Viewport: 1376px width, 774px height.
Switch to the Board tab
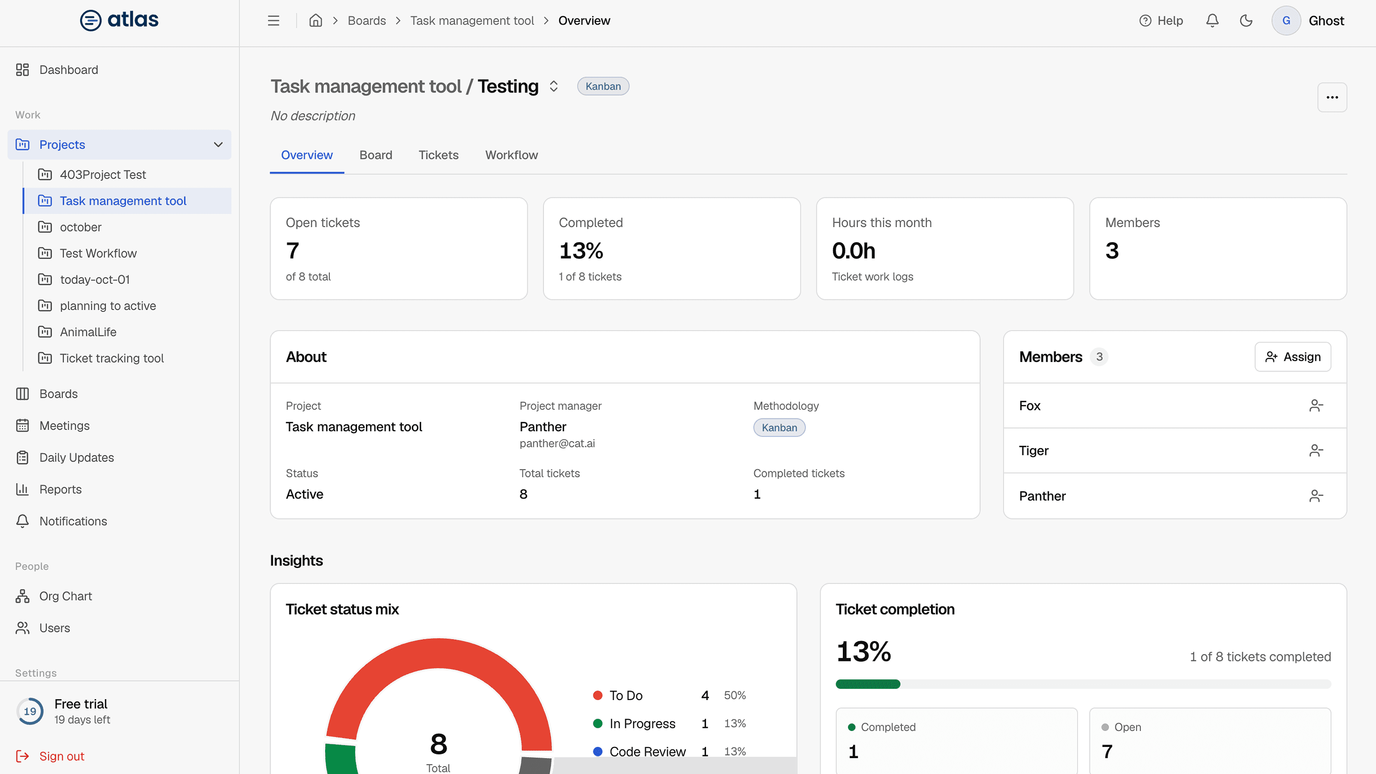coord(375,155)
